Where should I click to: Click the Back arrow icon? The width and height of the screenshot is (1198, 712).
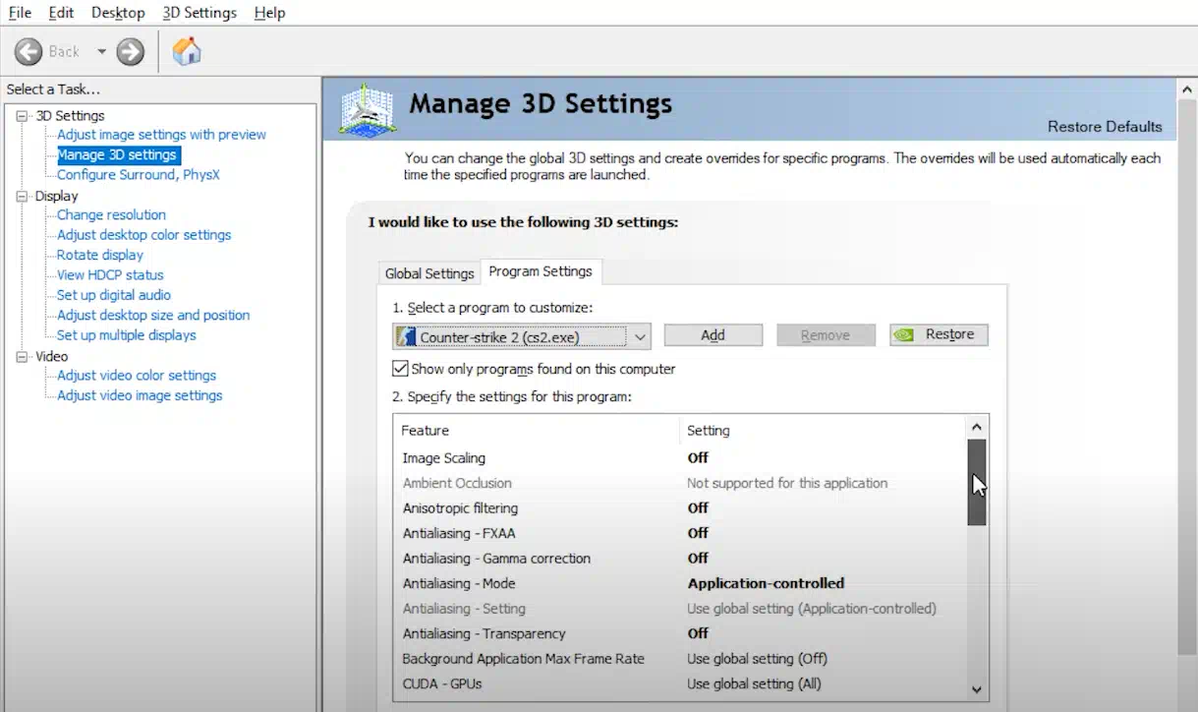(29, 51)
